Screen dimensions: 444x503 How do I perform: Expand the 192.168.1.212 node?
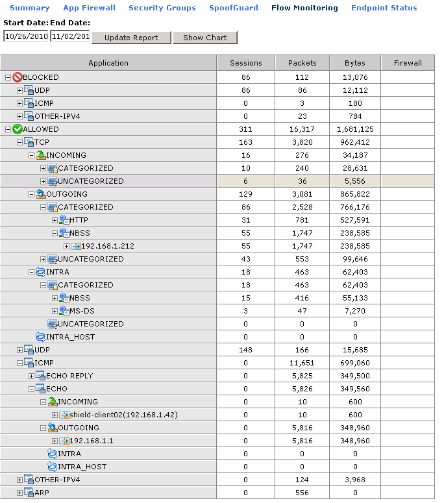coord(66,247)
